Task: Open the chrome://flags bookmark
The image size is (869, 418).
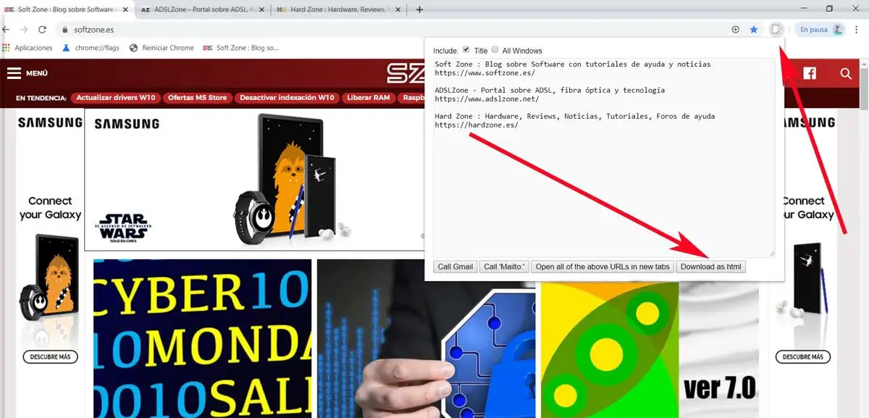Action: pyautogui.click(x=92, y=48)
